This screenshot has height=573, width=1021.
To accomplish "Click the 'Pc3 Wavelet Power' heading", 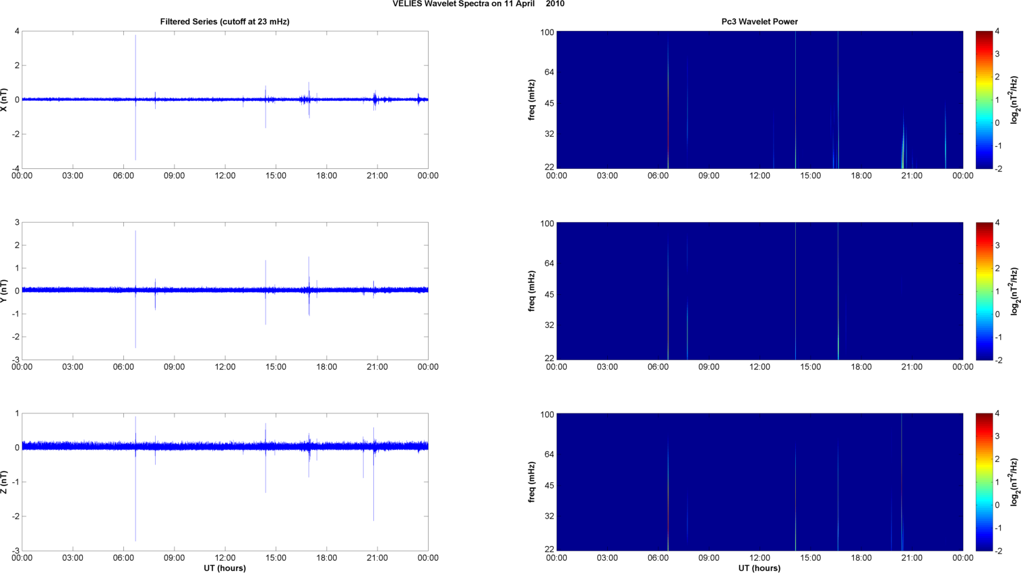I will (760, 22).
